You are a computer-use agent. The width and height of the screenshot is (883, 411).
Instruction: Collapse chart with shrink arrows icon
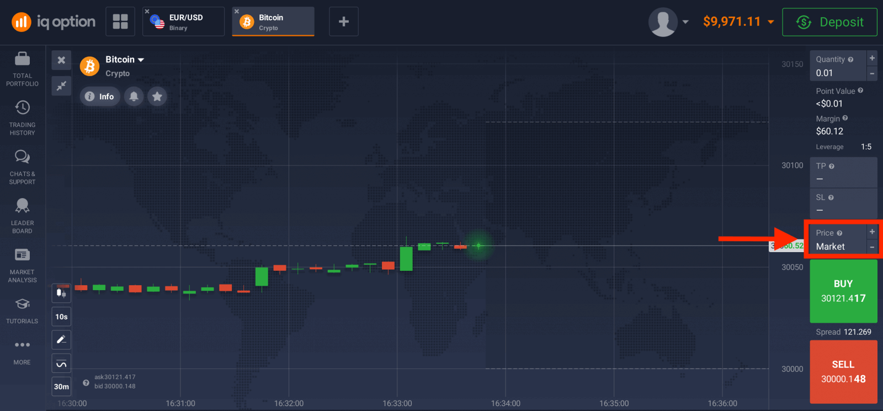tap(61, 86)
